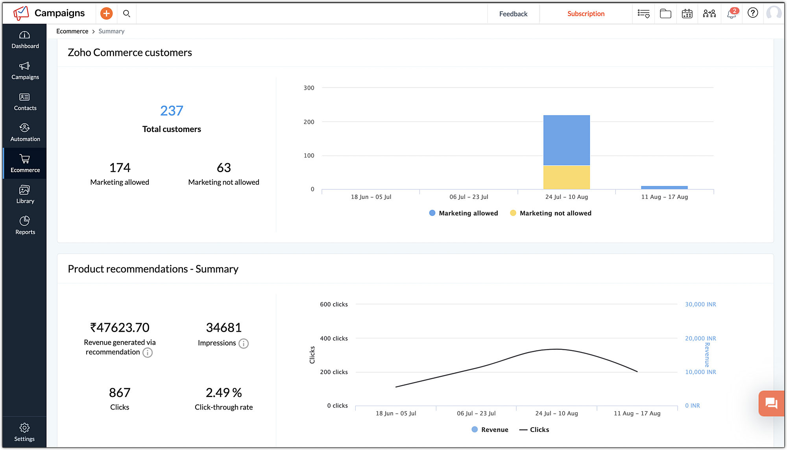
Task: Open Reports in sidebar
Action: pyautogui.click(x=25, y=226)
